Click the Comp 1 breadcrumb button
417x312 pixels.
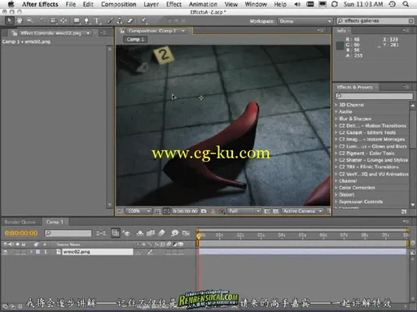[x=135, y=40]
